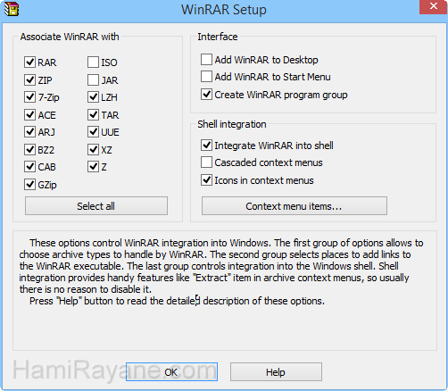Check the JAR file type checkbox

pos(93,79)
